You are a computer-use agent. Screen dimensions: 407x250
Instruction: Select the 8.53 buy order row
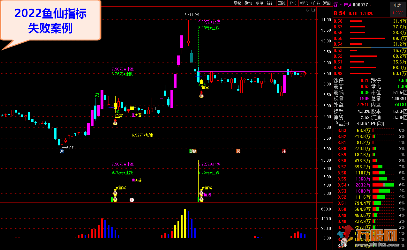(370, 50)
